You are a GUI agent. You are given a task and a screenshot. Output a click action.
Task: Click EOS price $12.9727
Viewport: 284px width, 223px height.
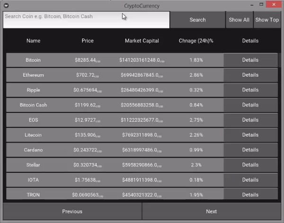[x=88, y=120]
